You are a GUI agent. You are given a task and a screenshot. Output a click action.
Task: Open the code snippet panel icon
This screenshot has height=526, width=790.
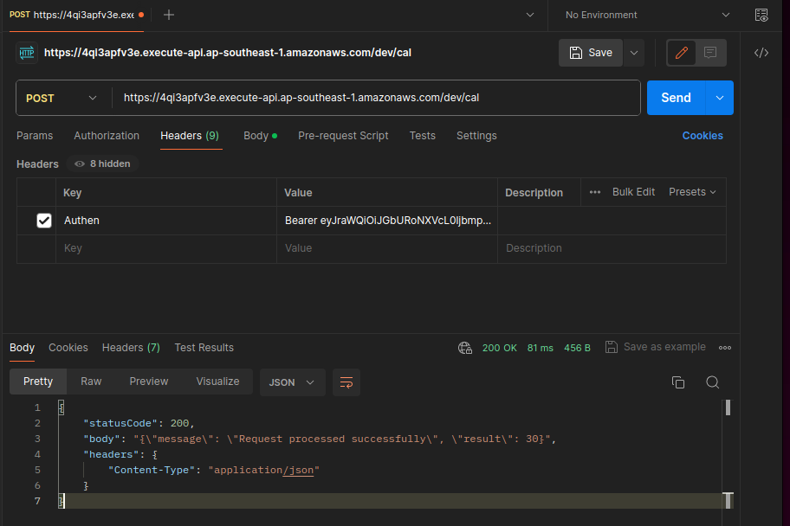point(761,53)
